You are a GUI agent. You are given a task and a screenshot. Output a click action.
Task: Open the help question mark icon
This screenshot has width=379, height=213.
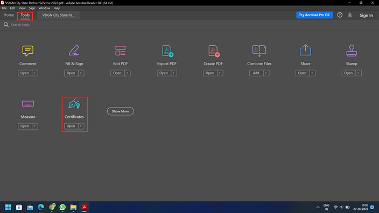pyautogui.click(x=340, y=15)
